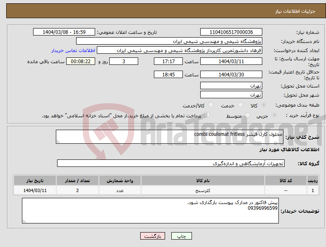Click the remaining time 00:08:22 field
This screenshot has height=247, width=326.
pos(81,61)
